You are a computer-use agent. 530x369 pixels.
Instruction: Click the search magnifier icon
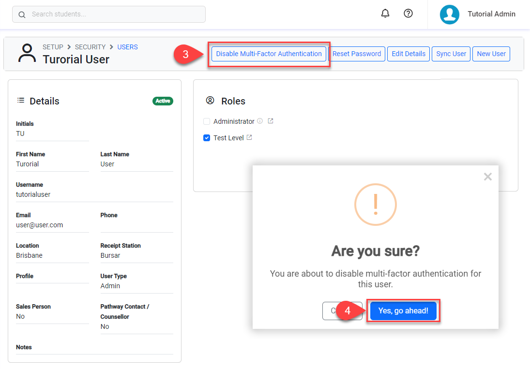pyautogui.click(x=22, y=15)
